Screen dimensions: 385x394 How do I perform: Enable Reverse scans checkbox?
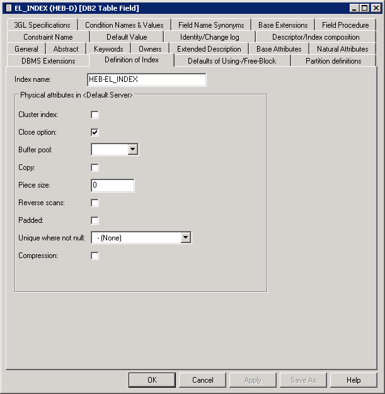(95, 203)
